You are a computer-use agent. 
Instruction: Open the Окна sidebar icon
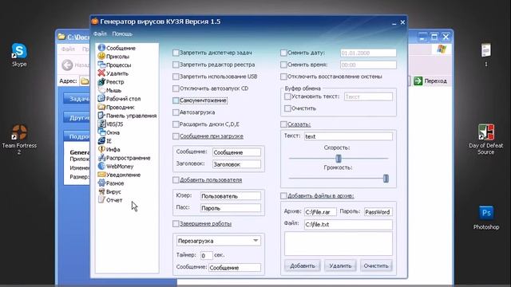point(101,132)
